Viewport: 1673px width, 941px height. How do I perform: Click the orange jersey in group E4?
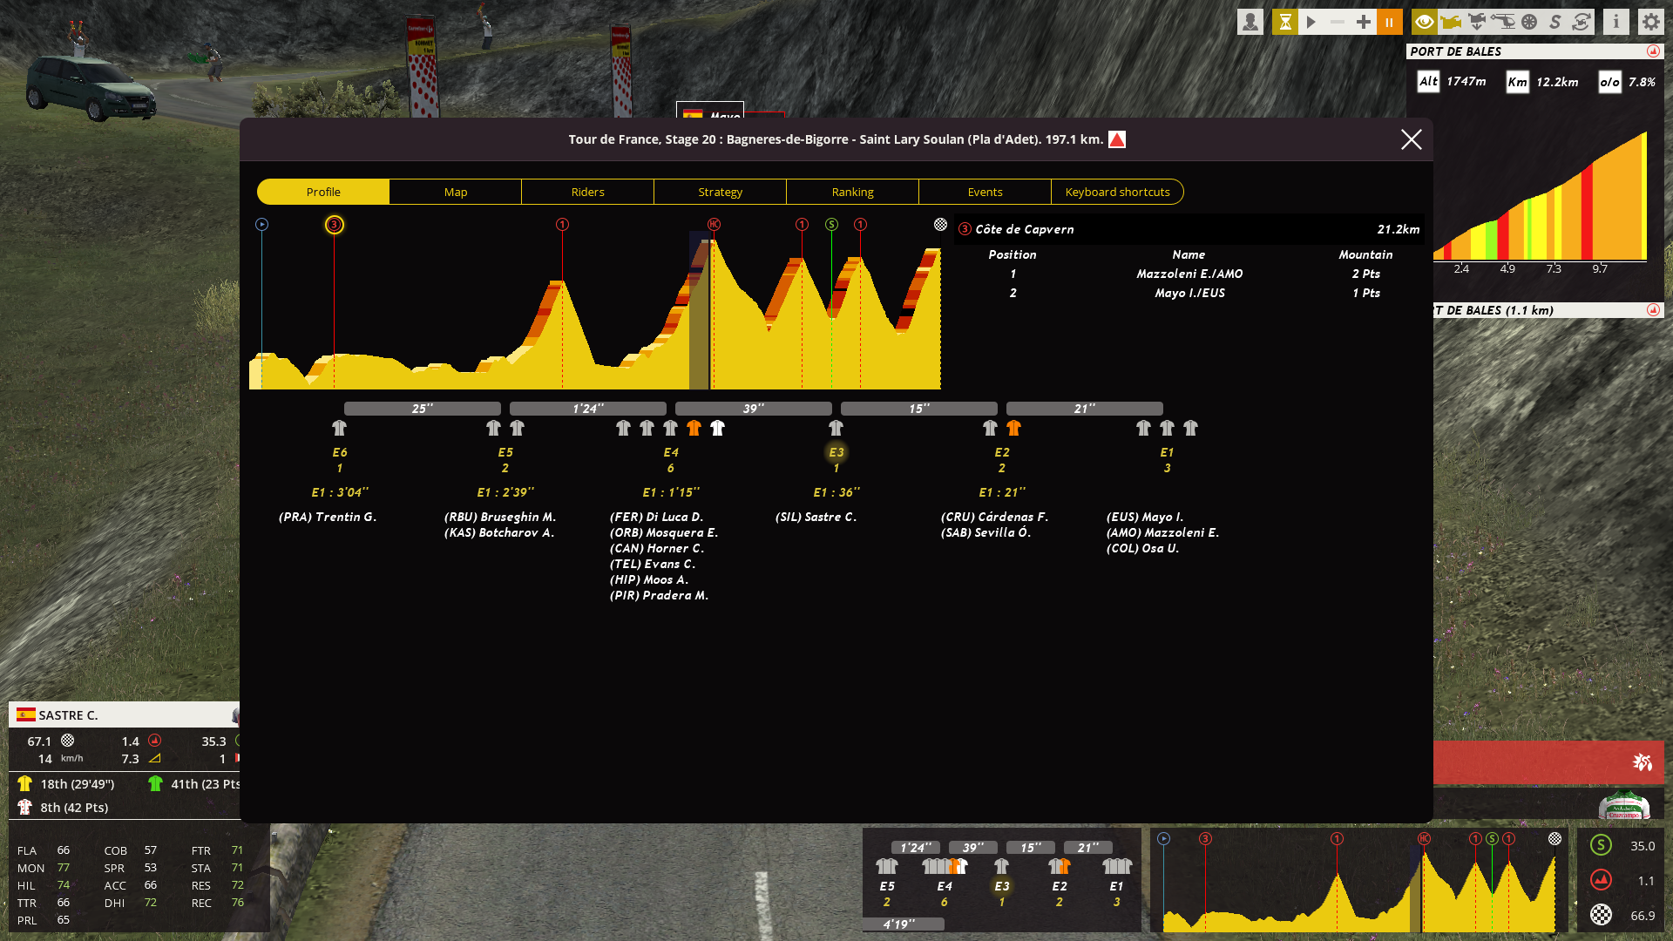(x=694, y=428)
